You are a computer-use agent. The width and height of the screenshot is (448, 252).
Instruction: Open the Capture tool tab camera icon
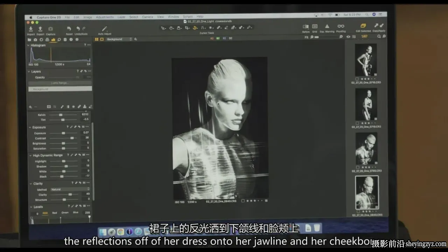pyautogui.click(x=35, y=40)
